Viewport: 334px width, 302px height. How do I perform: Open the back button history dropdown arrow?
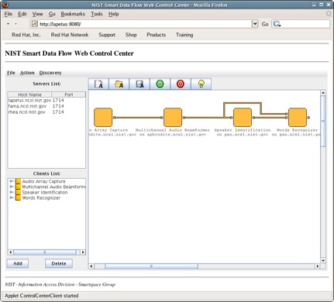[8, 24]
